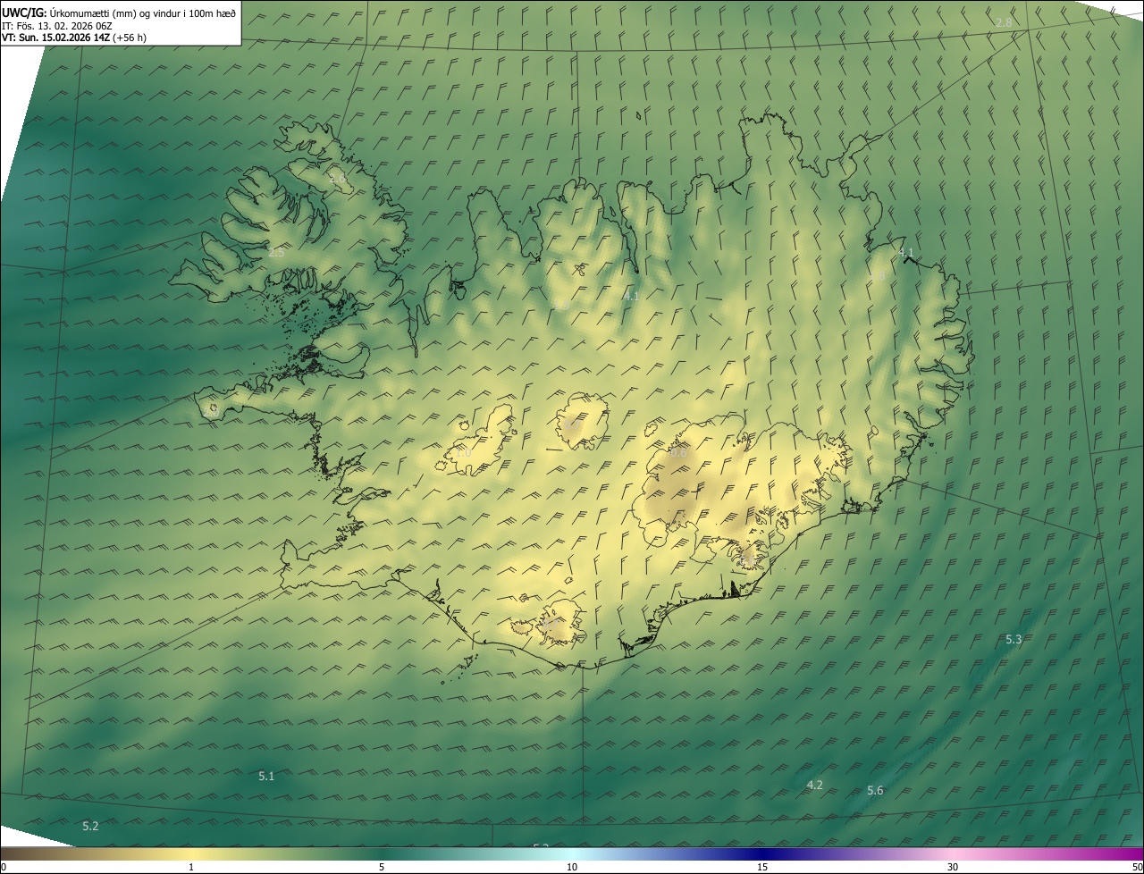
Task: Click the '10' tick on the color scale
Action: [x=572, y=867]
